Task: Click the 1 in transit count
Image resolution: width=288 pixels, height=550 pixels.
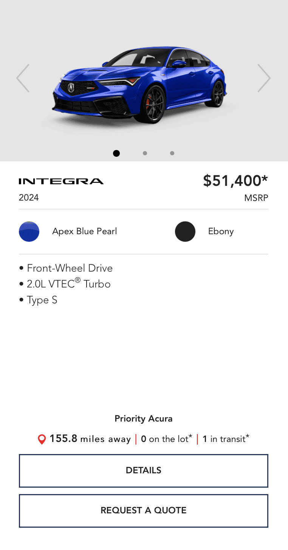Action: click(226, 439)
